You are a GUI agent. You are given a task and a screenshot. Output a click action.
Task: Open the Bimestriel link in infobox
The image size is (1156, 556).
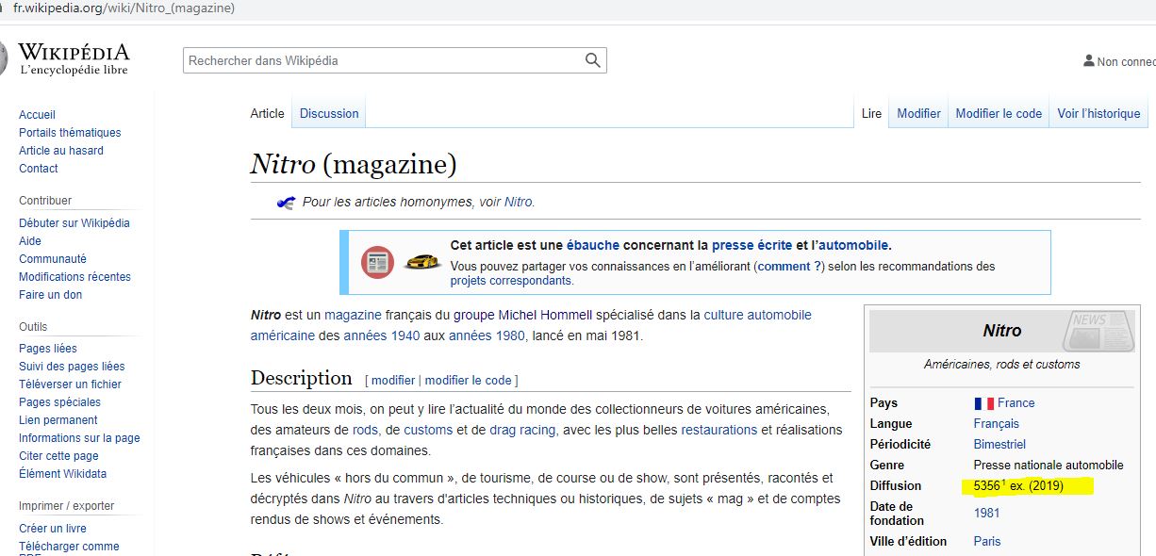tap(999, 445)
